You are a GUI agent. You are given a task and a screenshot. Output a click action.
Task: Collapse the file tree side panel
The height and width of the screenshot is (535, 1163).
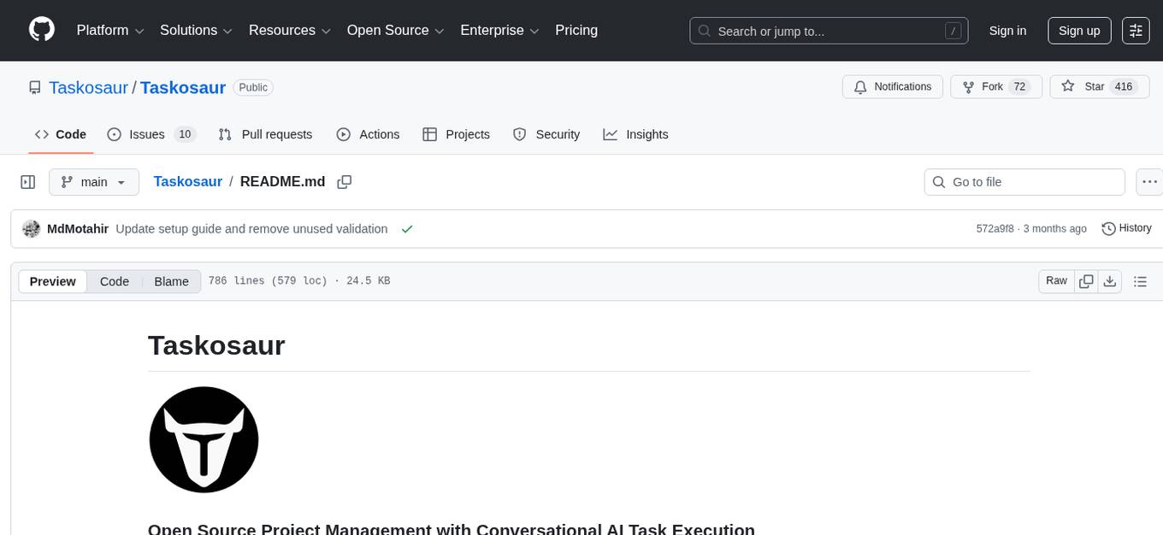pyautogui.click(x=27, y=182)
